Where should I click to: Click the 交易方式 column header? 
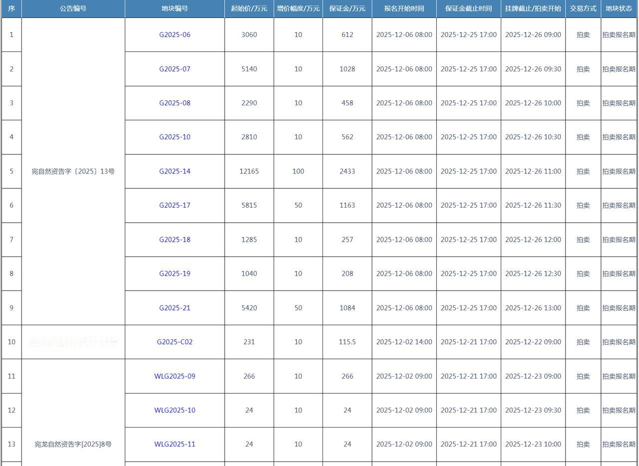pos(583,8)
